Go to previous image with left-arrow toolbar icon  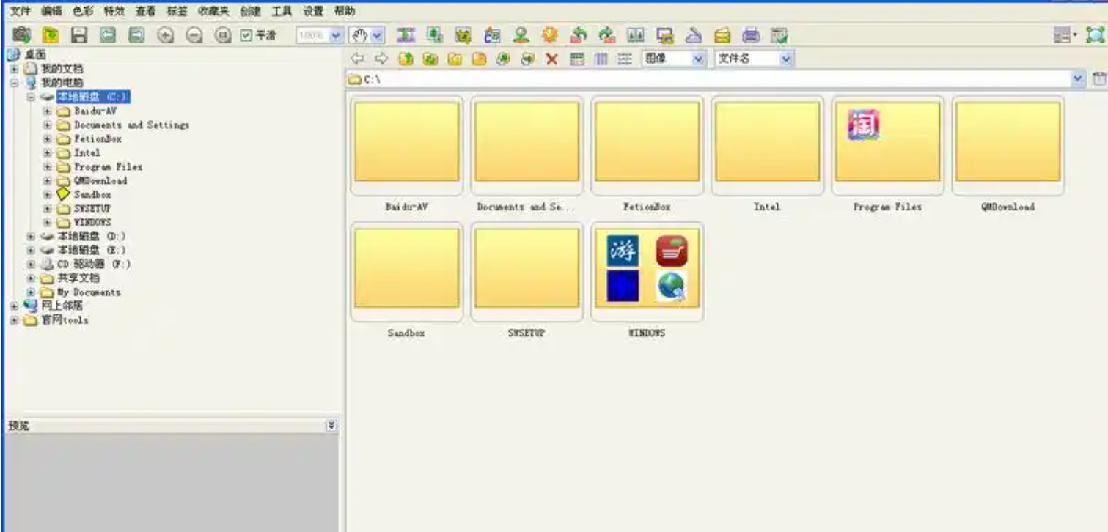tap(107, 34)
